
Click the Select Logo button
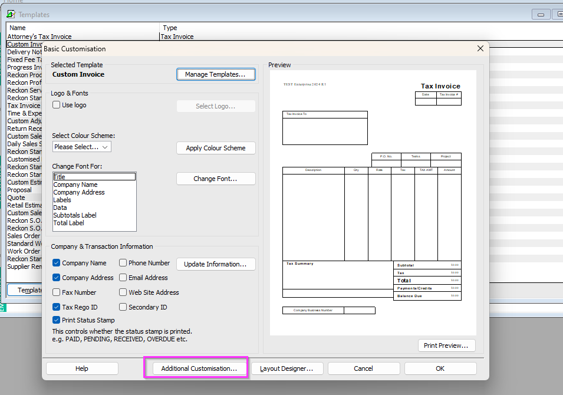[x=216, y=106]
